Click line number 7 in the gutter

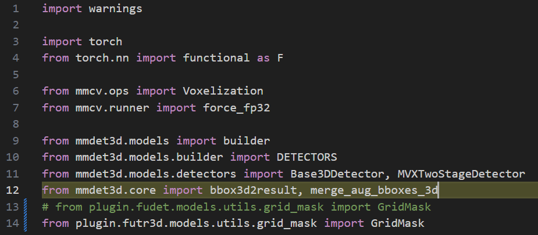tap(16, 107)
